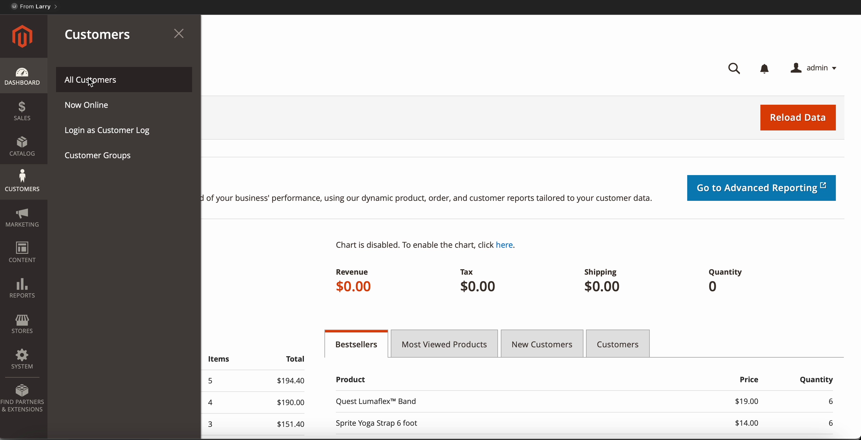
Task: Expand the From Larry breadcrumb chevron
Action: coord(56,6)
